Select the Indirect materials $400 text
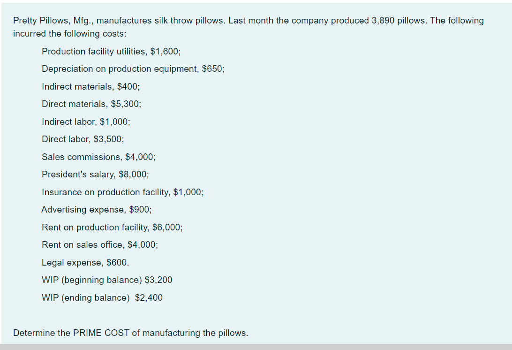The height and width of the screenshot is (350, 512). click(x=90, y=87)
